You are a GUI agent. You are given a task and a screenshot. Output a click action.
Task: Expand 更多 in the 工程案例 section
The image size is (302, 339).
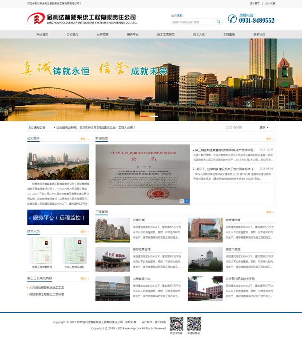click(270, 212)
